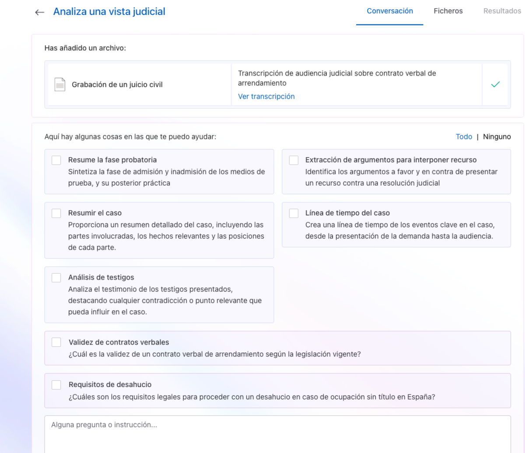The image size is (525, 453).
Task: Click the Resumir el caso title text
Action: (x=95, y=213)
